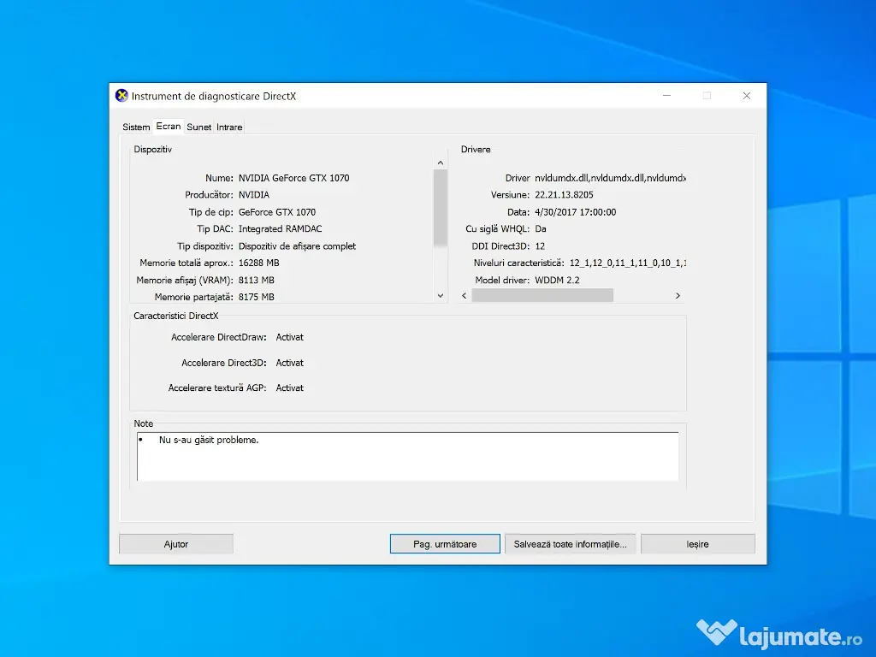Click the Accelerare textură AGP Activat status
The image size is (876, 657).
coord(289,388)
